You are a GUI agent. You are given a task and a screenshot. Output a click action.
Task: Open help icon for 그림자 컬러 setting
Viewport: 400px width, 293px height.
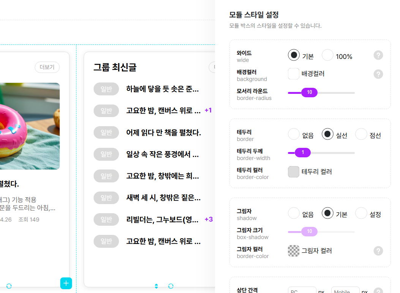pyautogui.click(x=378, y=251)
